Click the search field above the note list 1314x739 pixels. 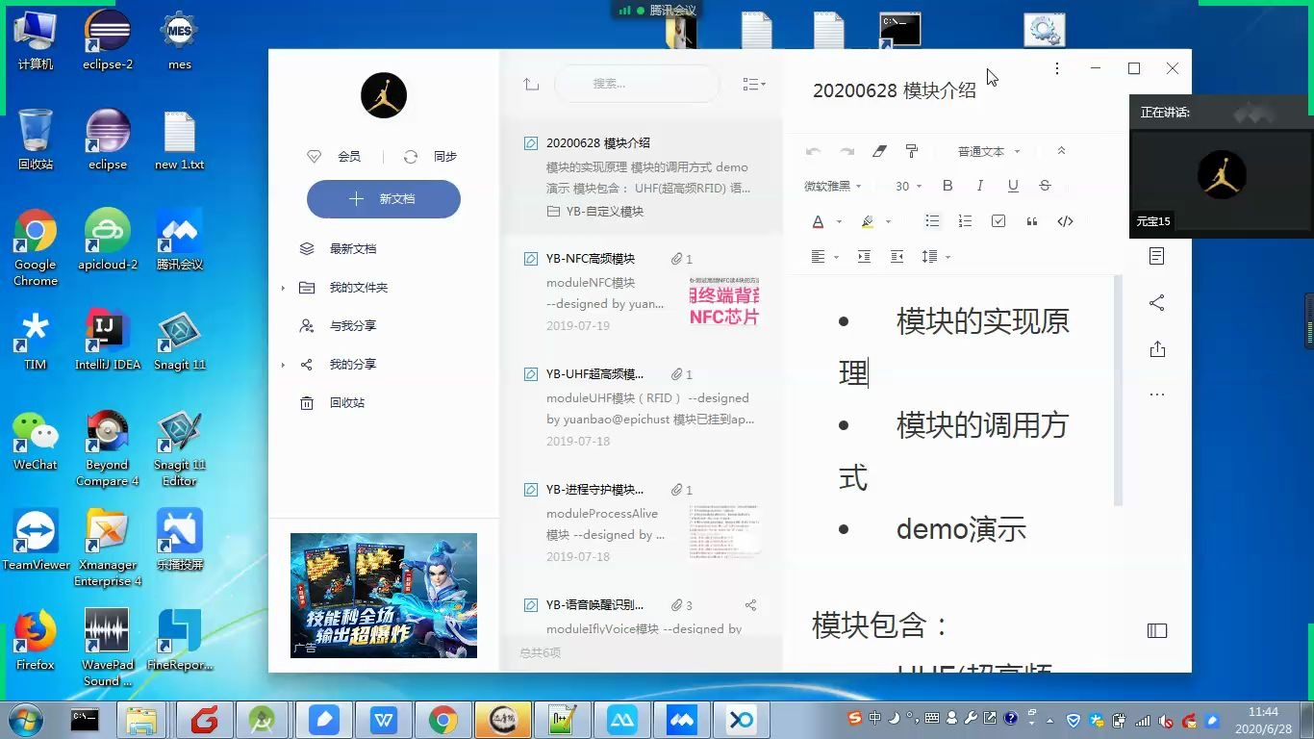[636, 84]
